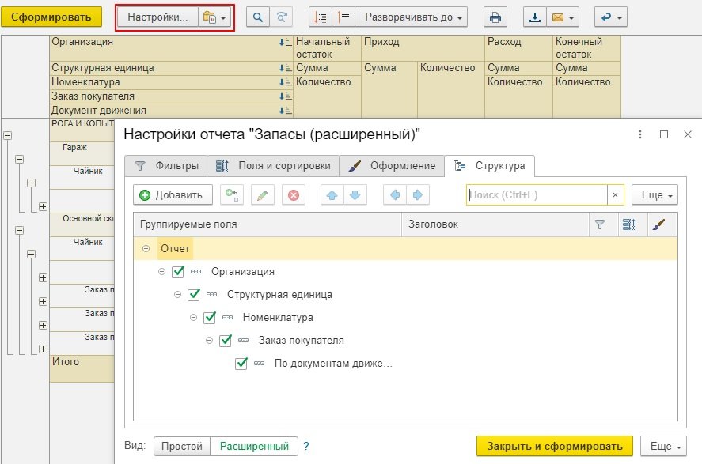Click the expand all groups icon
702x464 pixels.
[x=343, y=17]
